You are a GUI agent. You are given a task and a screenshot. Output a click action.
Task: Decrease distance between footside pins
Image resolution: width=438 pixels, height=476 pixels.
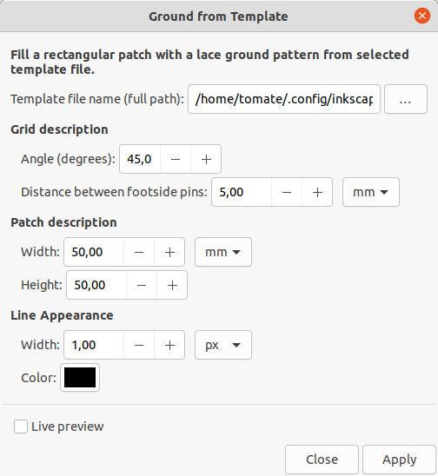point(287,192)
